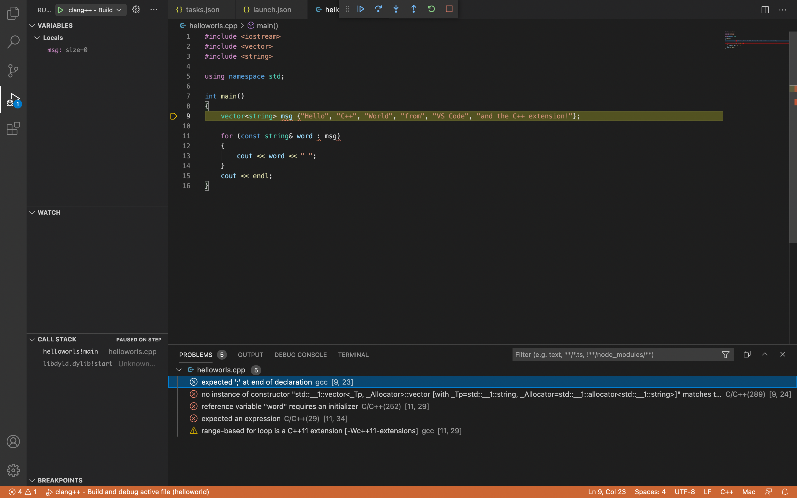The image size is (797, 498).
Task: Click the Step Out debug icon
Action: [414, 9]
